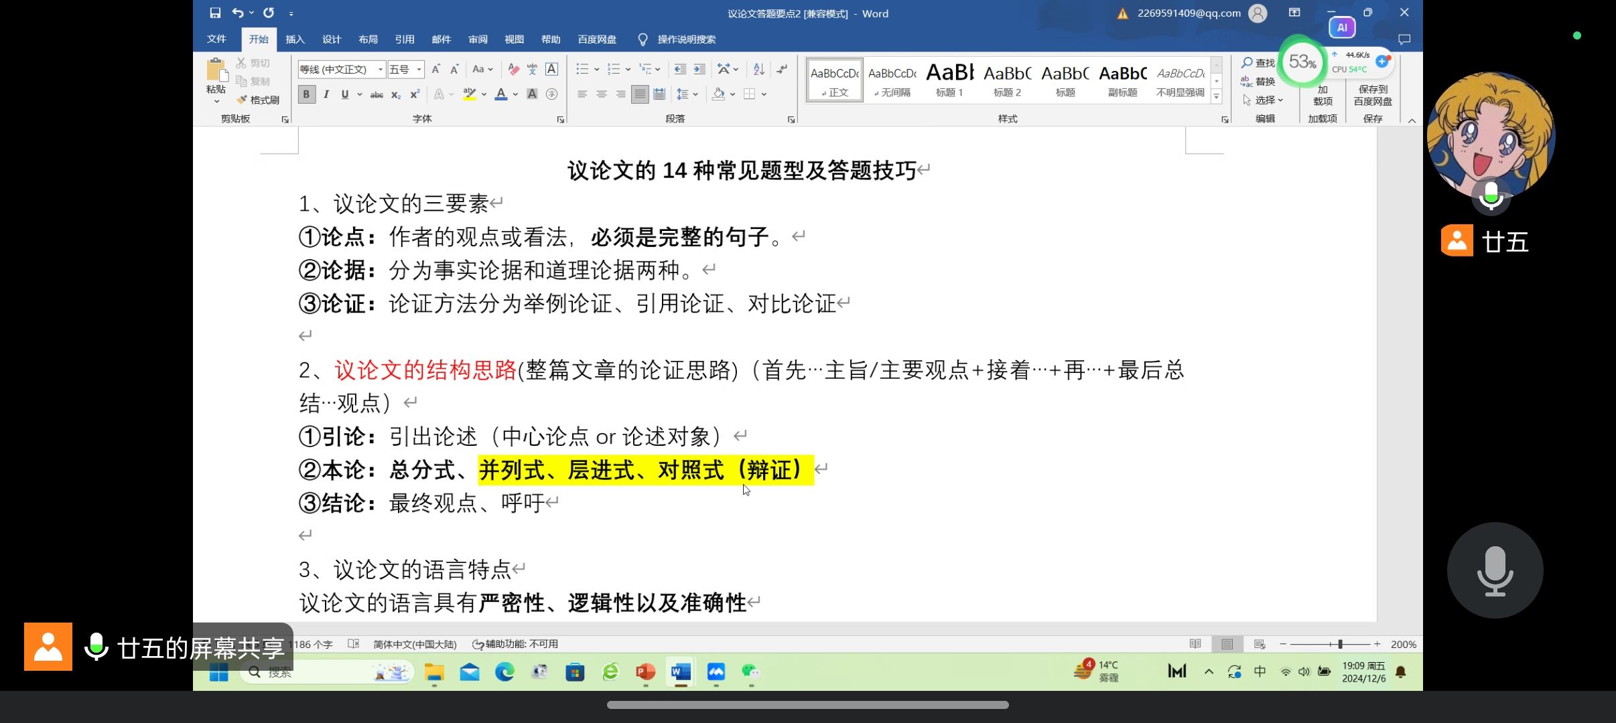Increase paragraph indent
This screenshot has width=1616, height=723.
pyautogui.click(x=699, y=69)
